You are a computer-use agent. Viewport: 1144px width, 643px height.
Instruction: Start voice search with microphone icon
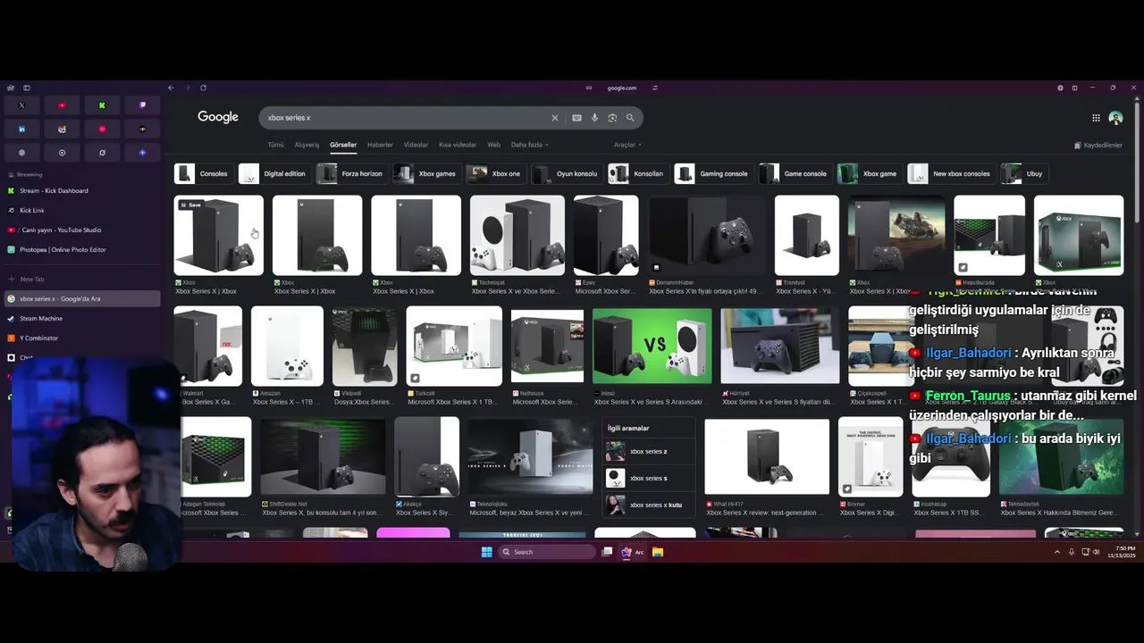point(594,118)
